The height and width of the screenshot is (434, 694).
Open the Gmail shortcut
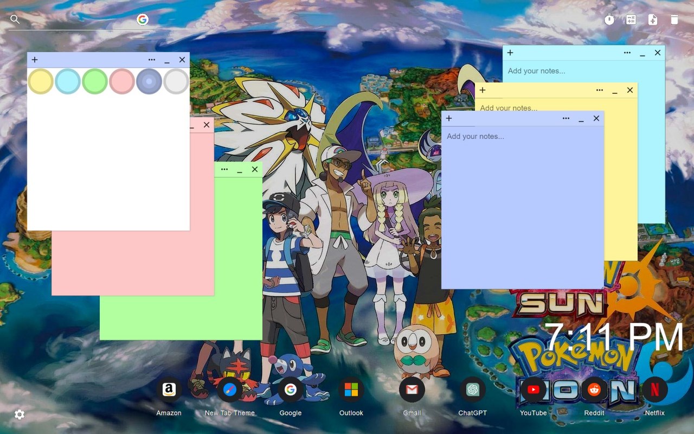pos(412,390)
